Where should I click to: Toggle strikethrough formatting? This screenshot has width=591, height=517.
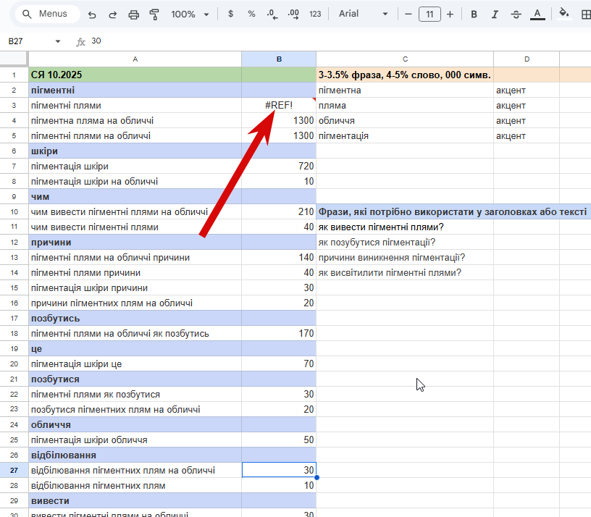tap(516, 14)
